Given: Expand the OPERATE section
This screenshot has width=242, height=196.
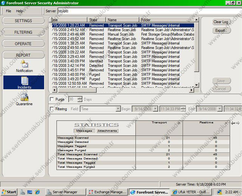Looking at the screenshot, I should tap(23, 44).
